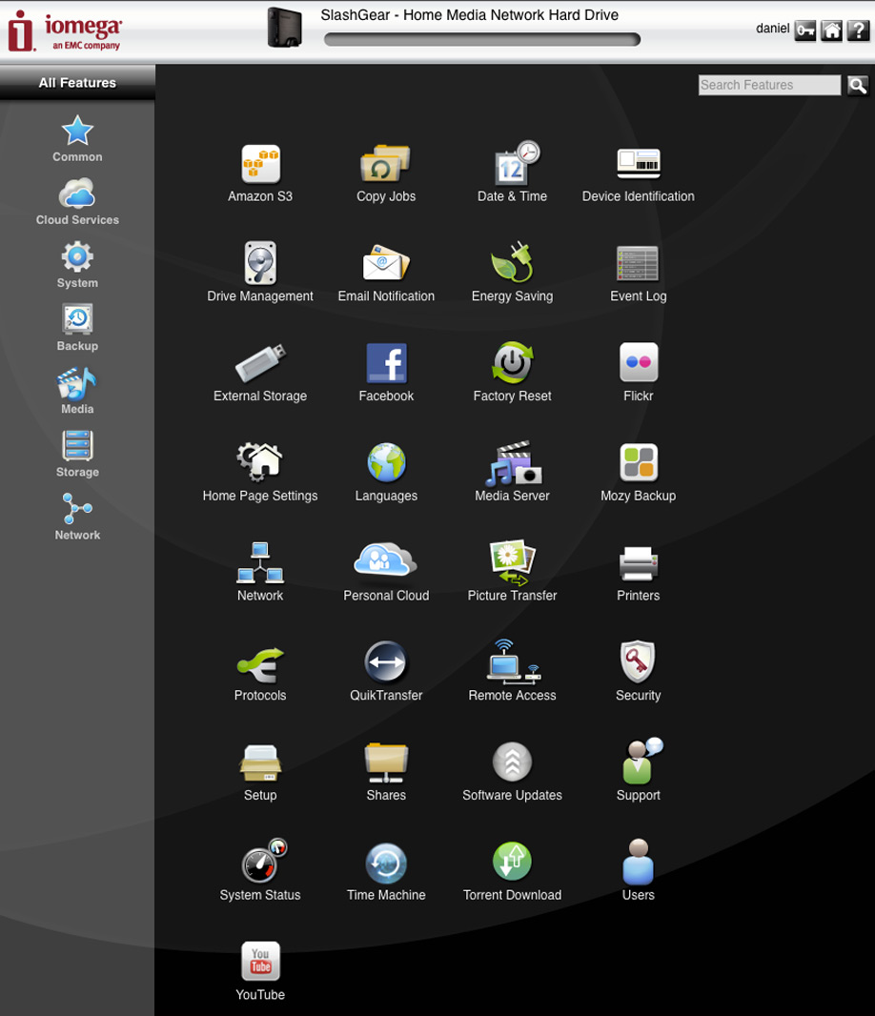875x1016 pixels.
Task: Open the System Status page
Action: point(260,864)
